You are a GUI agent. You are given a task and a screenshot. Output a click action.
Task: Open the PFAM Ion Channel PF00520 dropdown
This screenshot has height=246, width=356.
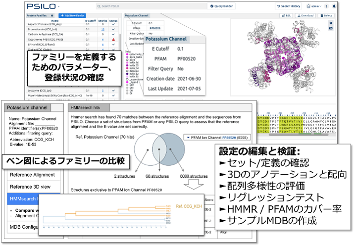(217, 138)
